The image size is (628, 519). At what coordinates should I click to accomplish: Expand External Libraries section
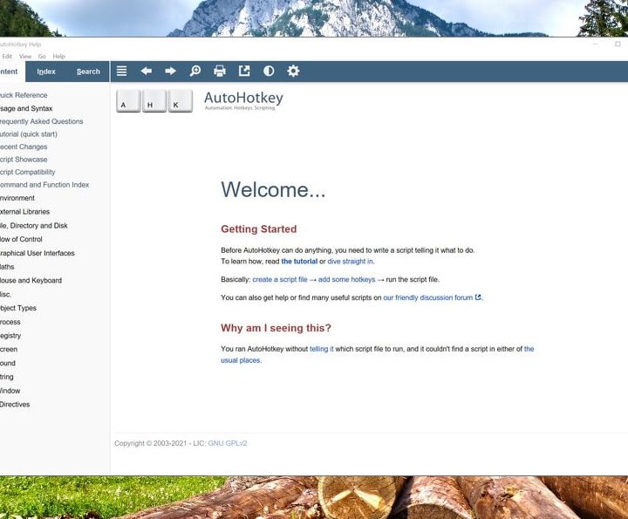(x=24, y=212)
